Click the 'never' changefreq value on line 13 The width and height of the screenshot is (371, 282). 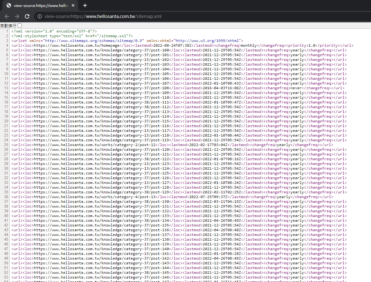click(x=296, y=88)
